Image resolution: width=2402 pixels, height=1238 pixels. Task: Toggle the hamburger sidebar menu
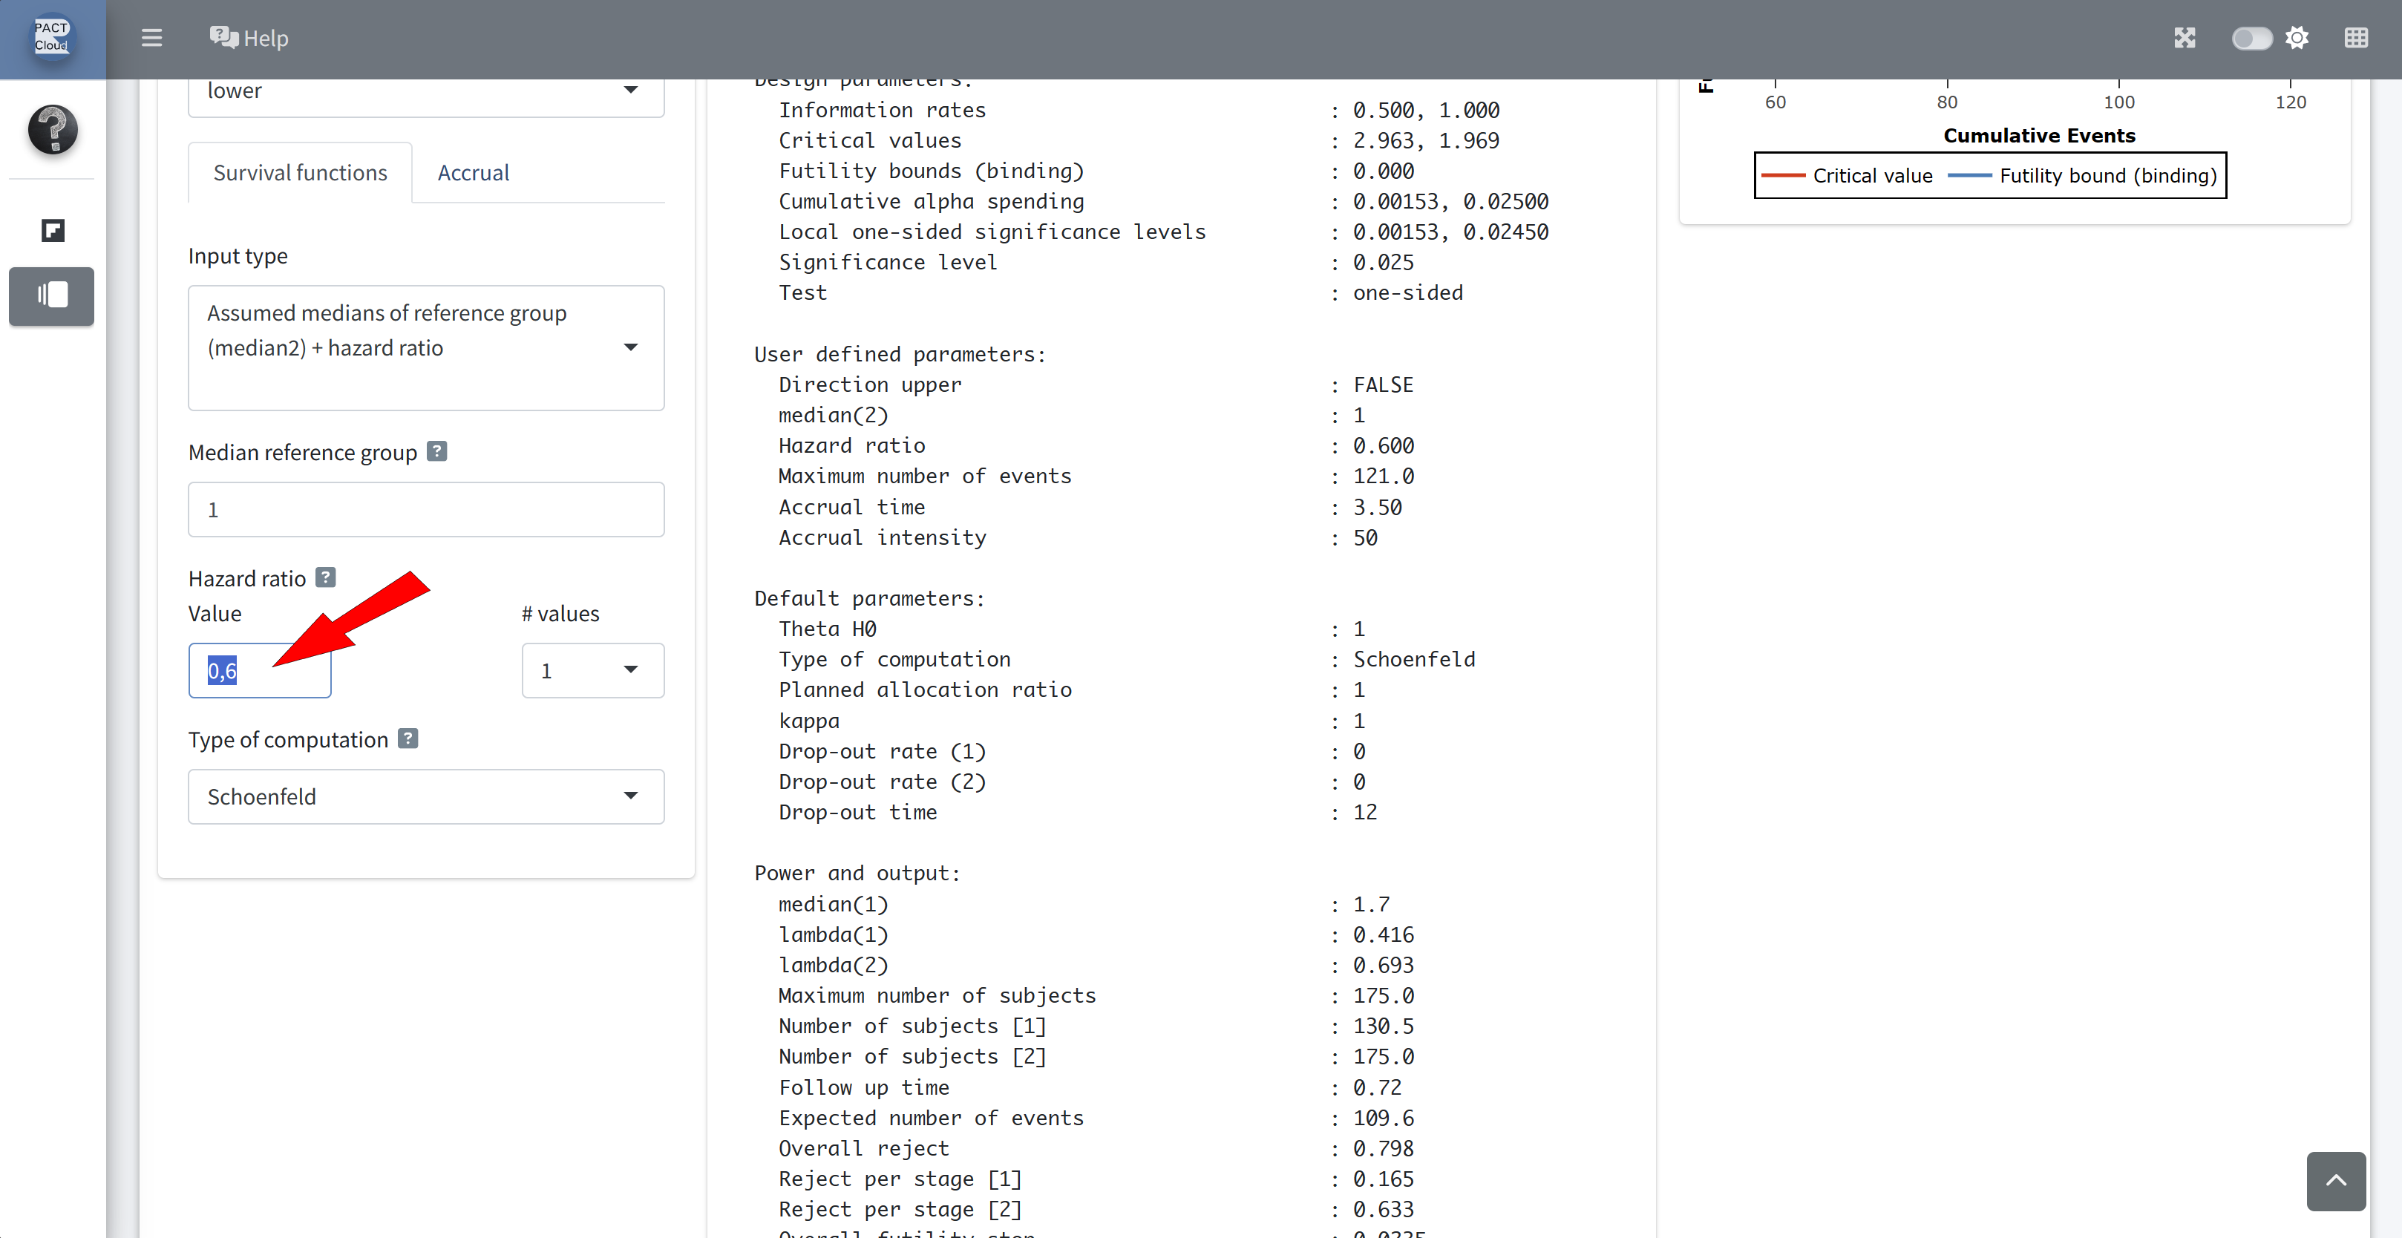point(151,38)
